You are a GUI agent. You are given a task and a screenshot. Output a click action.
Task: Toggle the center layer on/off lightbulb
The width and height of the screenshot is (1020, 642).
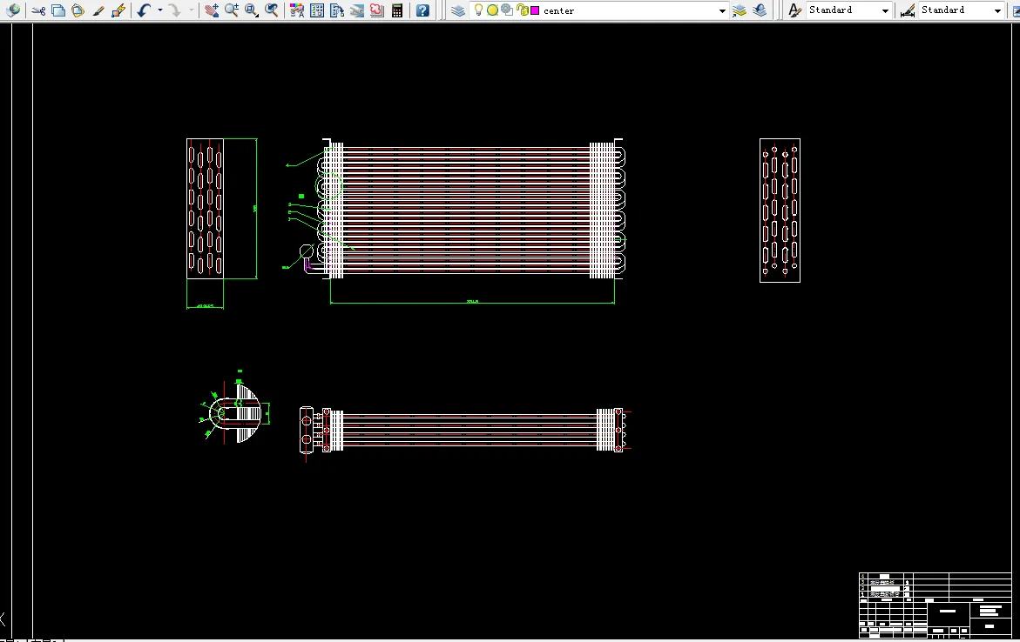479,10
